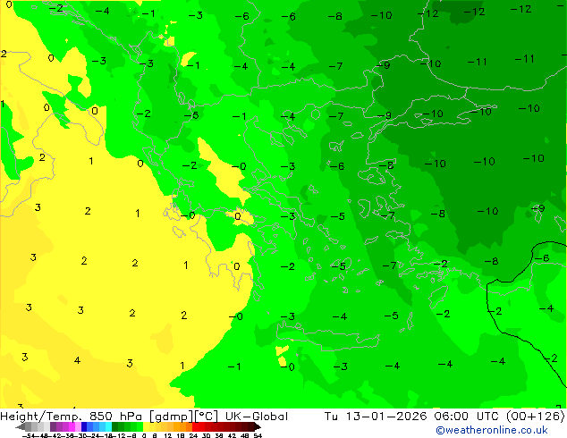
Task: Click the bright red legend swatch
Action: tap(195, 426)
